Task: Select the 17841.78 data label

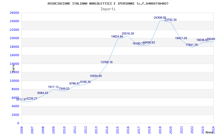Action: point(192,45)
